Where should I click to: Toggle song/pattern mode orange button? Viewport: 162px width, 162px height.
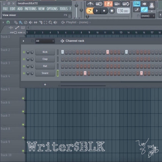89,11
